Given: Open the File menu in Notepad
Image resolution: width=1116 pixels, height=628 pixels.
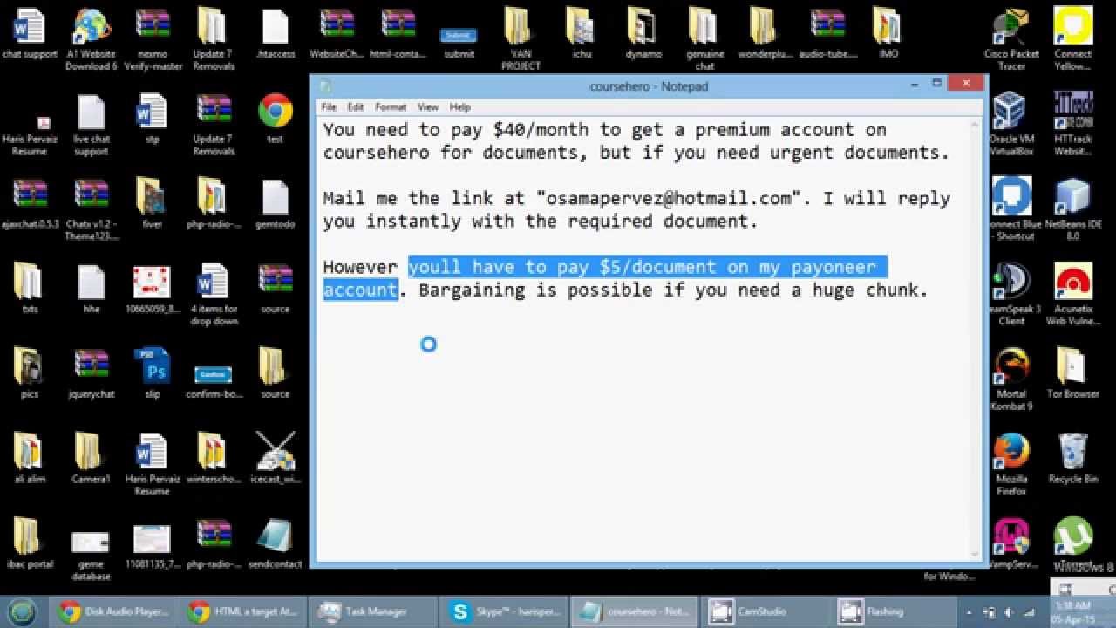Looking at the screenshot, I should point(329,106).
